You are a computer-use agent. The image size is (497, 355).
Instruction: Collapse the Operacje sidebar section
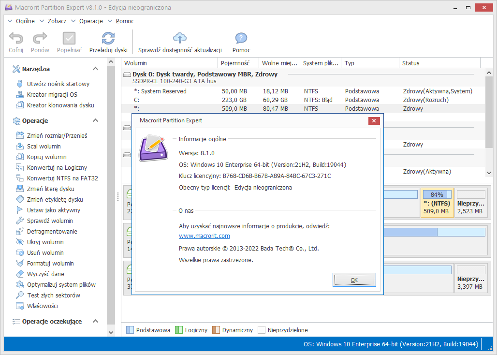pyautogui.click(x=95, y=120)
